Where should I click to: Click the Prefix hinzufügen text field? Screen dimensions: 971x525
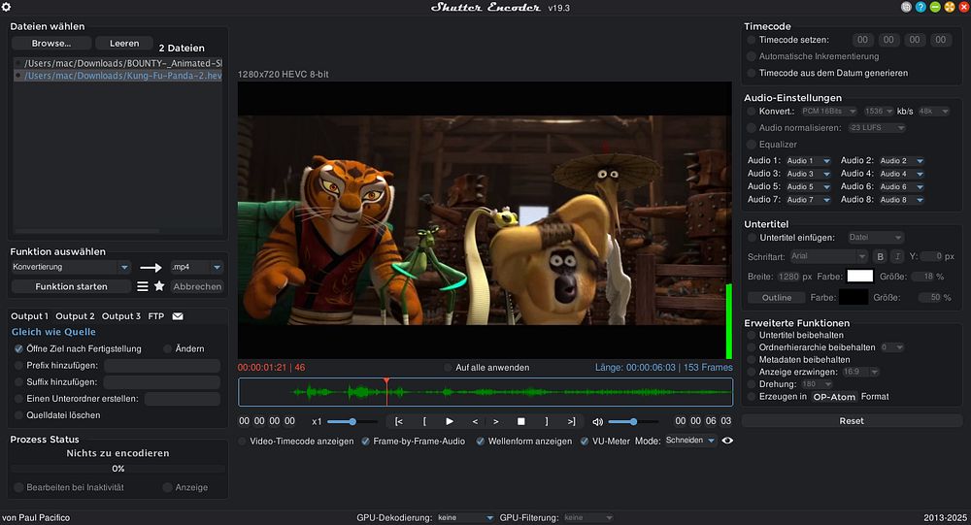162,365
